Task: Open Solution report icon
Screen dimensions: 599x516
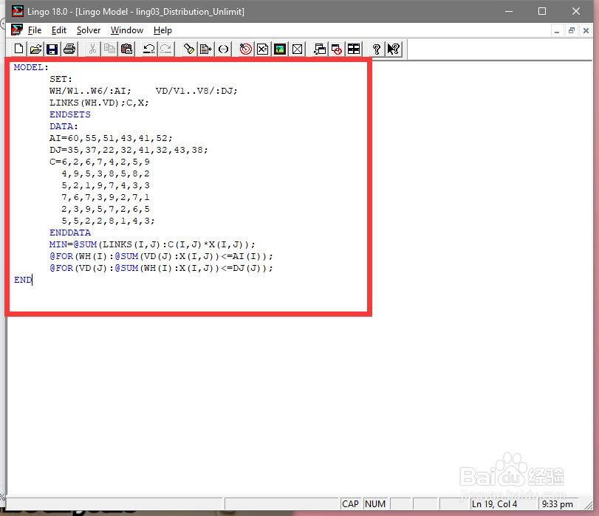Action: pyautogui.click(x=263, y=49)
